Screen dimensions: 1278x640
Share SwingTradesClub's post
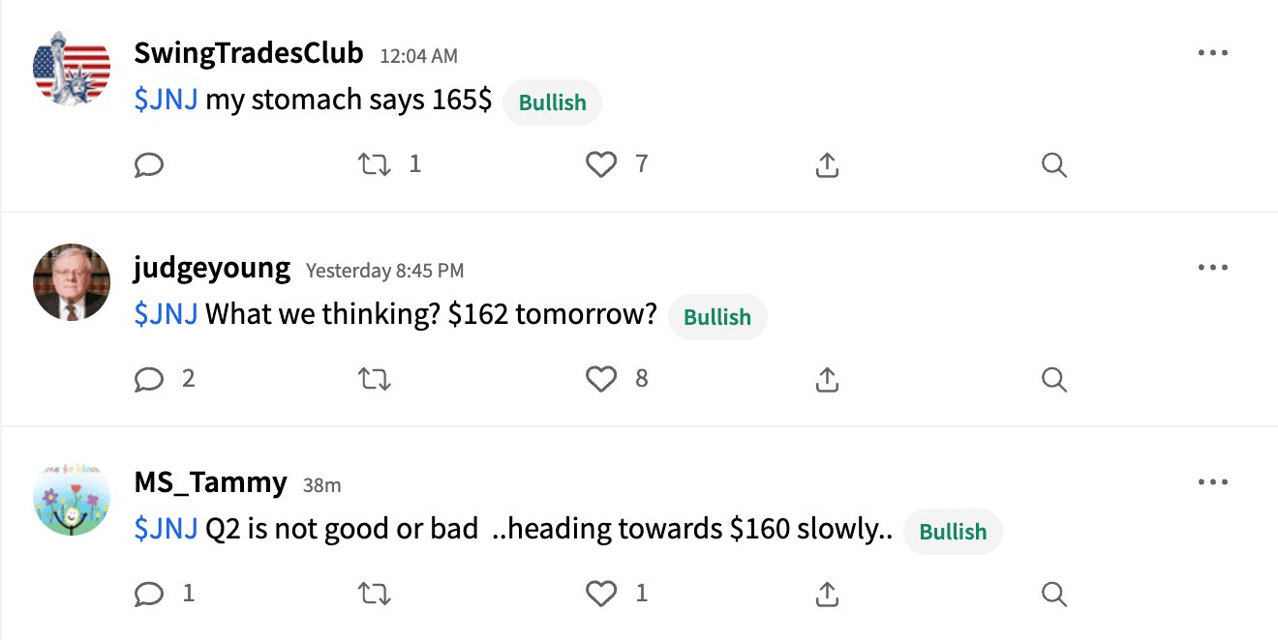tap(827, 164)
